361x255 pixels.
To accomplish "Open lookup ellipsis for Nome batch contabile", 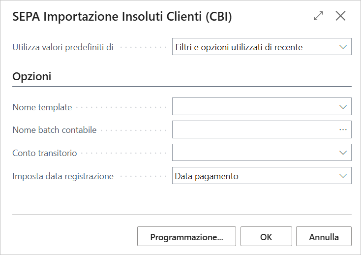I will (x=343, y=130).
